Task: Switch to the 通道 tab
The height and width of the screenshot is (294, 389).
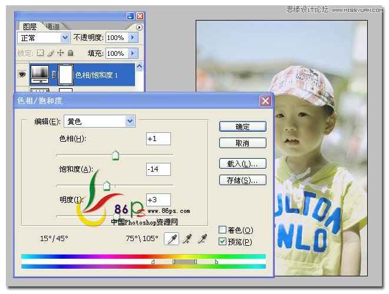Action: [52, 26]
